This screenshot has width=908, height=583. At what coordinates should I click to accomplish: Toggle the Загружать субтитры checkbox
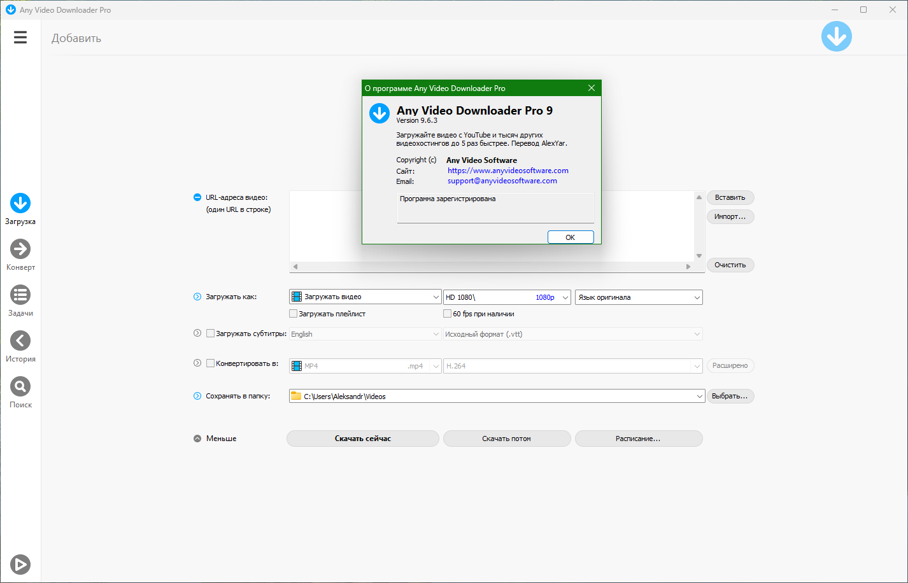211,333
